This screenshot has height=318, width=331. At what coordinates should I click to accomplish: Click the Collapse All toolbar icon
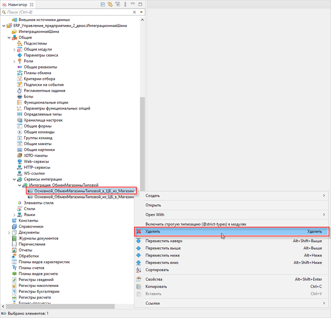(103, 4)
